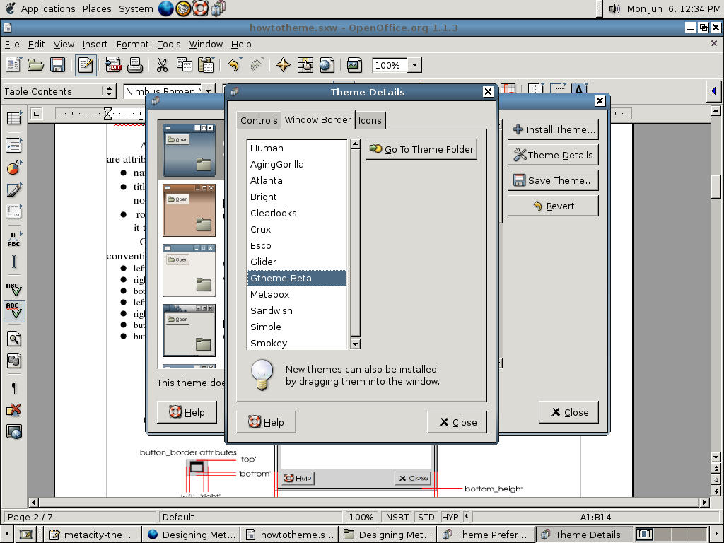Switch to Icons tab in Theme Details
724x543 pixels.
(370, 120)
